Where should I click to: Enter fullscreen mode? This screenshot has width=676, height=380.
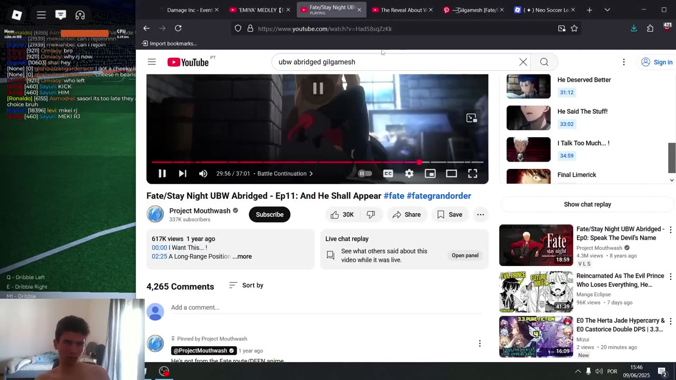tap(473, 174)
